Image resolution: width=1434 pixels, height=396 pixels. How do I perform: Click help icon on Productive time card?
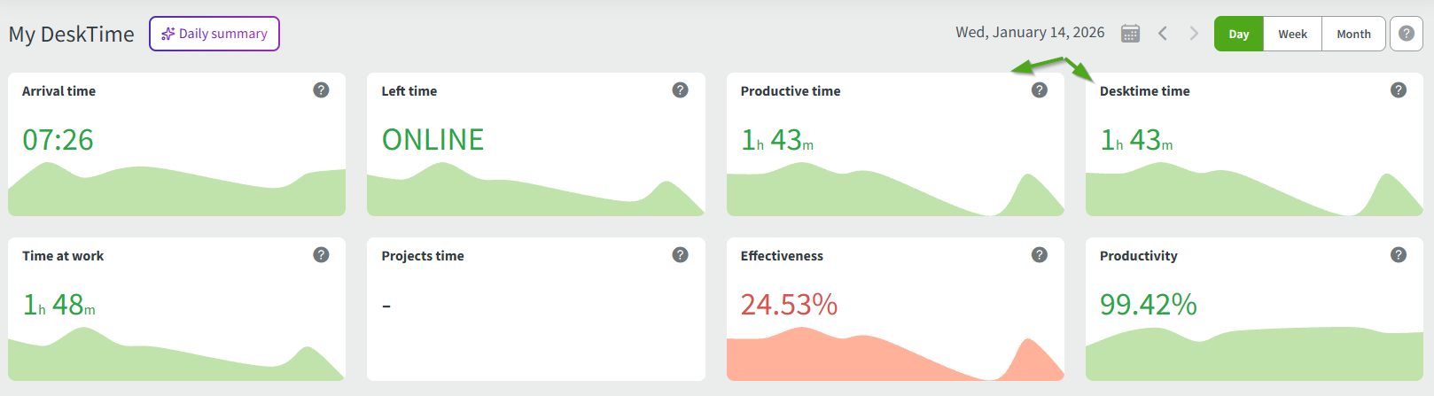point(1040,90)
